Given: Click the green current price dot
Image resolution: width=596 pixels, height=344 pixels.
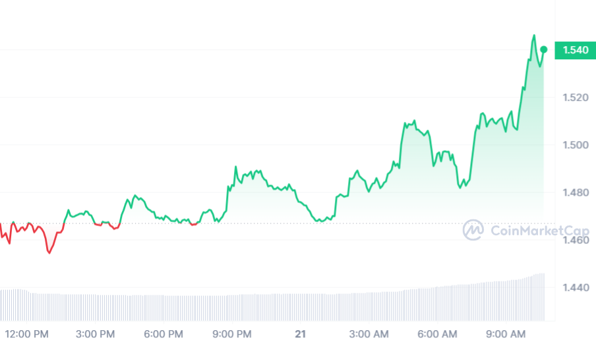Looking at the screenshot, I should tap(543, 49).
